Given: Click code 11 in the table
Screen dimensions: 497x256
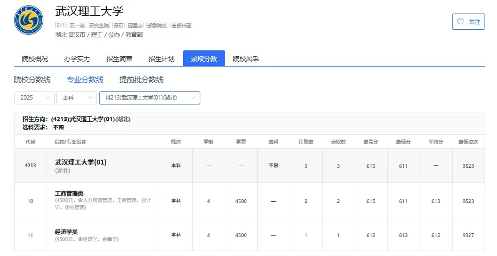Looking at the screenshot, I should (x=30, y=235).
